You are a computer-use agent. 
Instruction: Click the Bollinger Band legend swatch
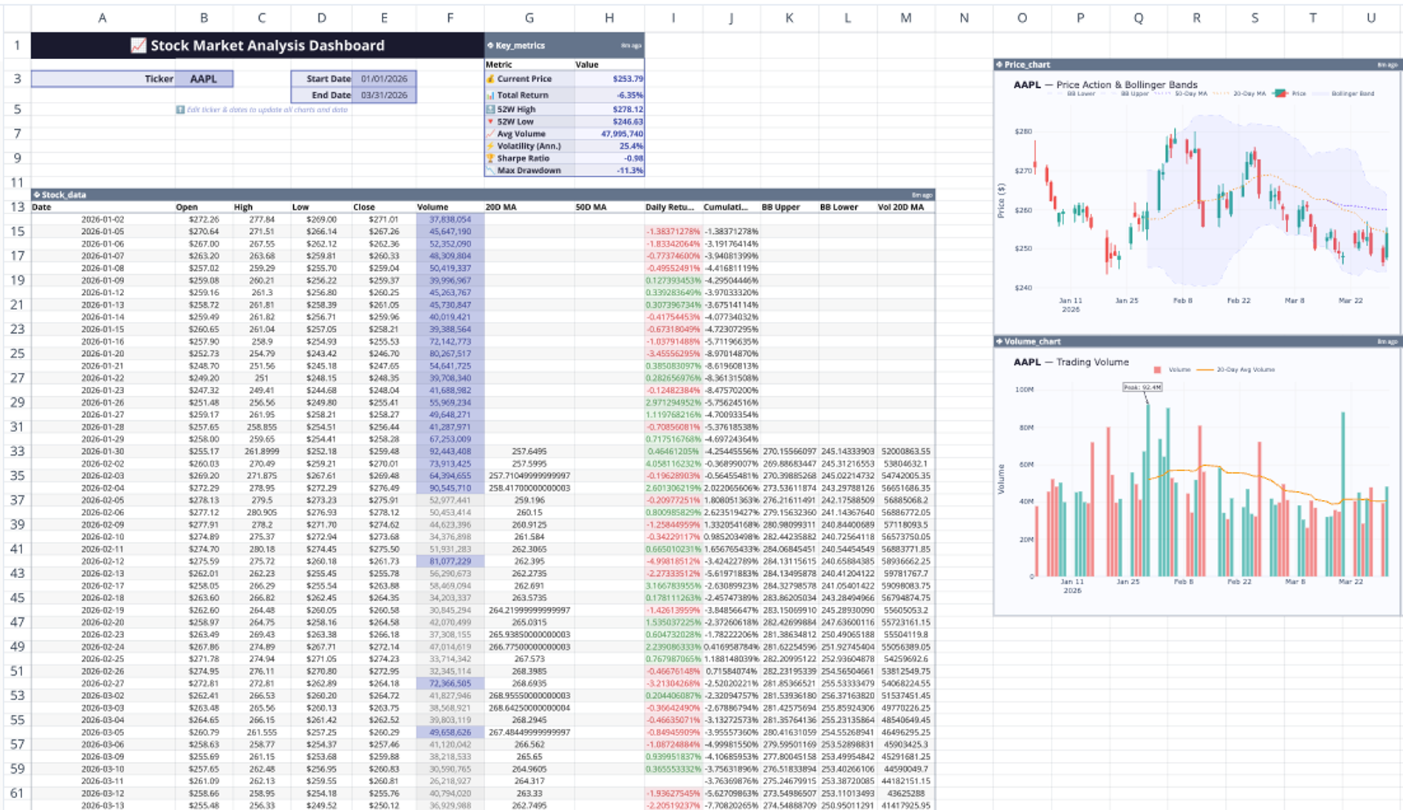(1320, 94)
